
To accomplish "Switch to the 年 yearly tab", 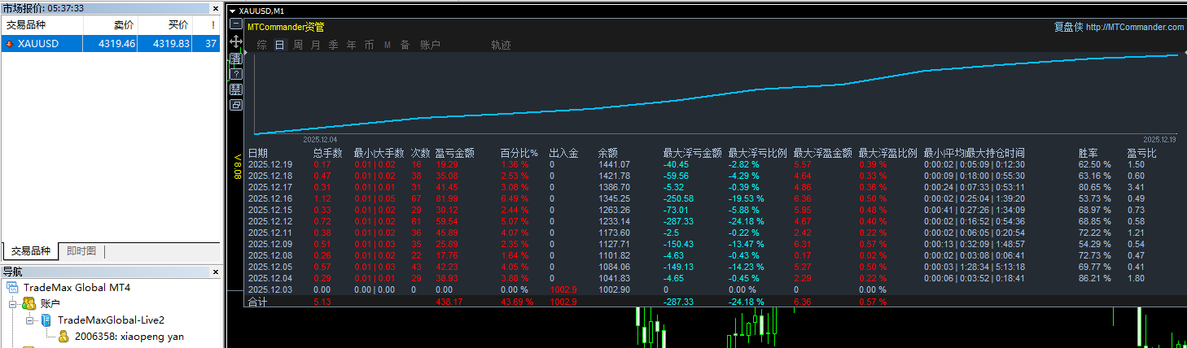I will [351, 46].
